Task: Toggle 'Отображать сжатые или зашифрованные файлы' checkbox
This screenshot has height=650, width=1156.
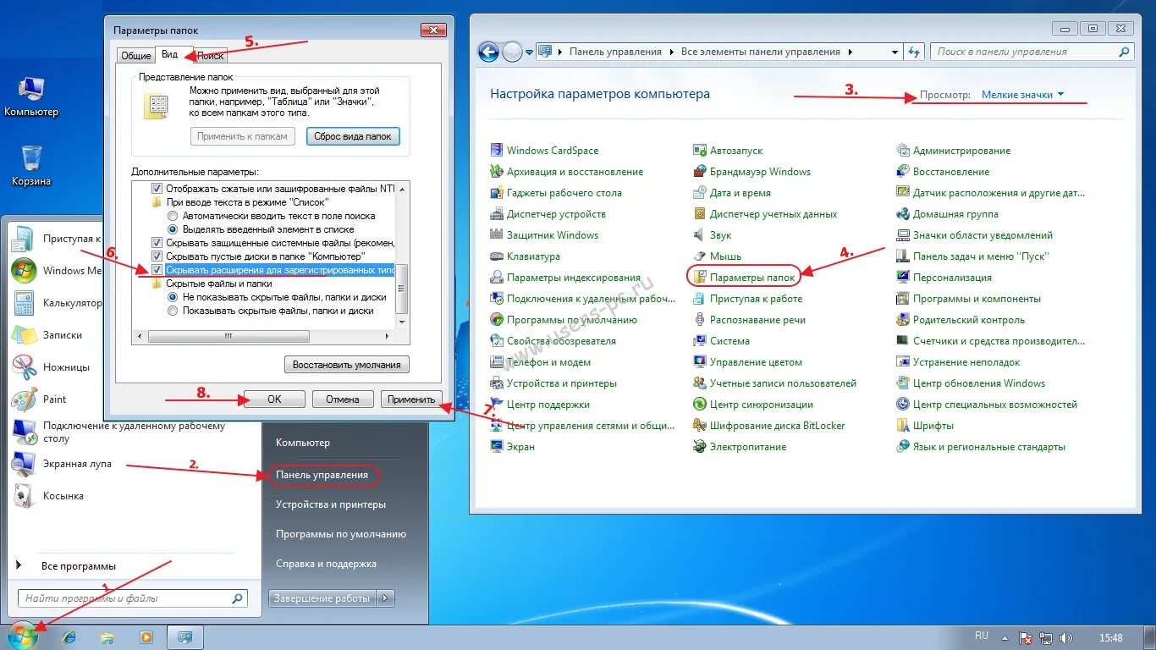Action: click(156, 189)
